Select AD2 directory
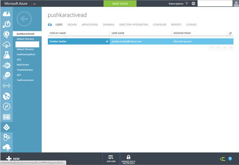The width and height of the screenshot is (239, 165). [x=19, y=60]
